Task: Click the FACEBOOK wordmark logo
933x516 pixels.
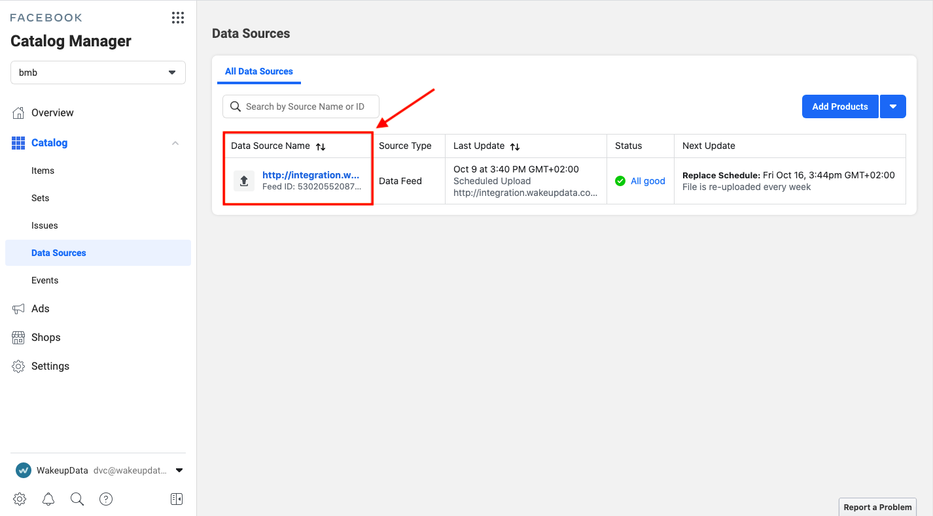Action: click(46, 18)
